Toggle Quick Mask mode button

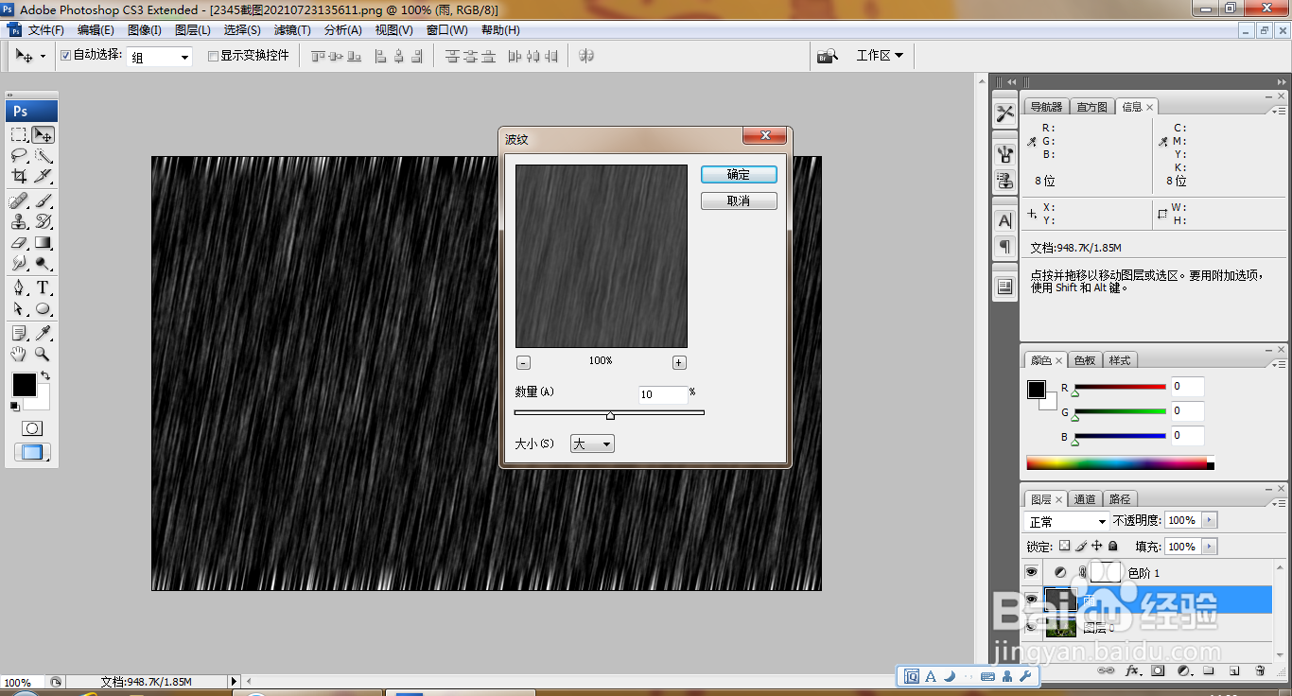coord(31,428)
